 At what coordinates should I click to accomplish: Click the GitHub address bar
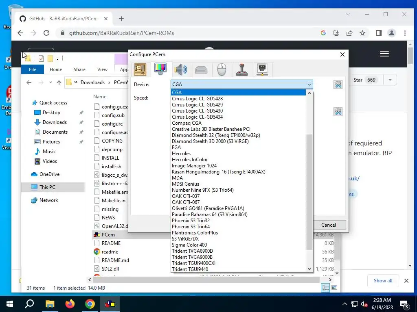pyautogui.click(x=186, y=33)
